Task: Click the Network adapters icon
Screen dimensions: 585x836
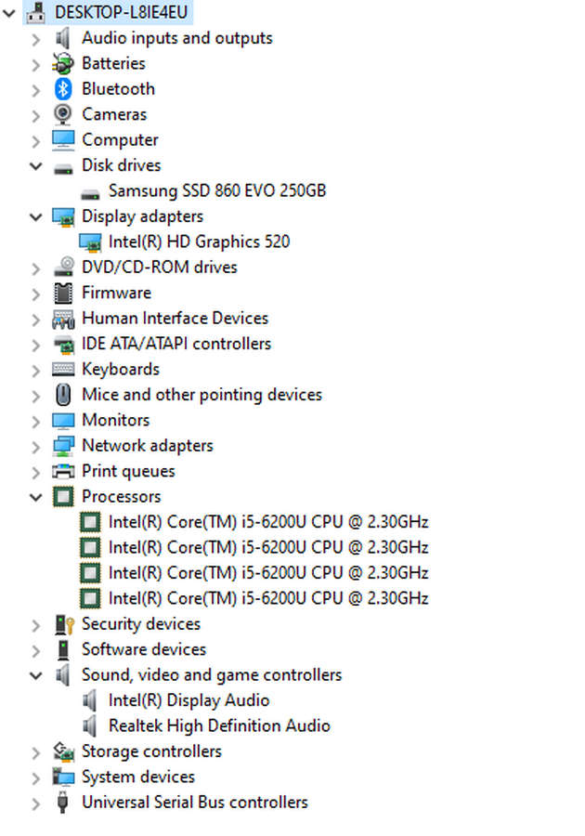Action: pos(62,445)
